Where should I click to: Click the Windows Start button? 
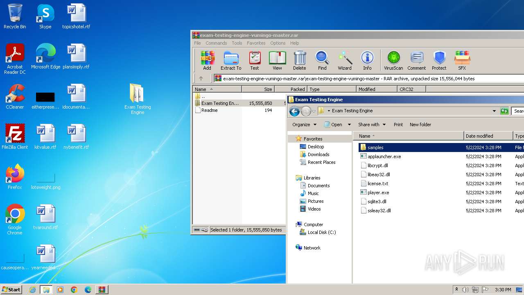coord(11,289)
